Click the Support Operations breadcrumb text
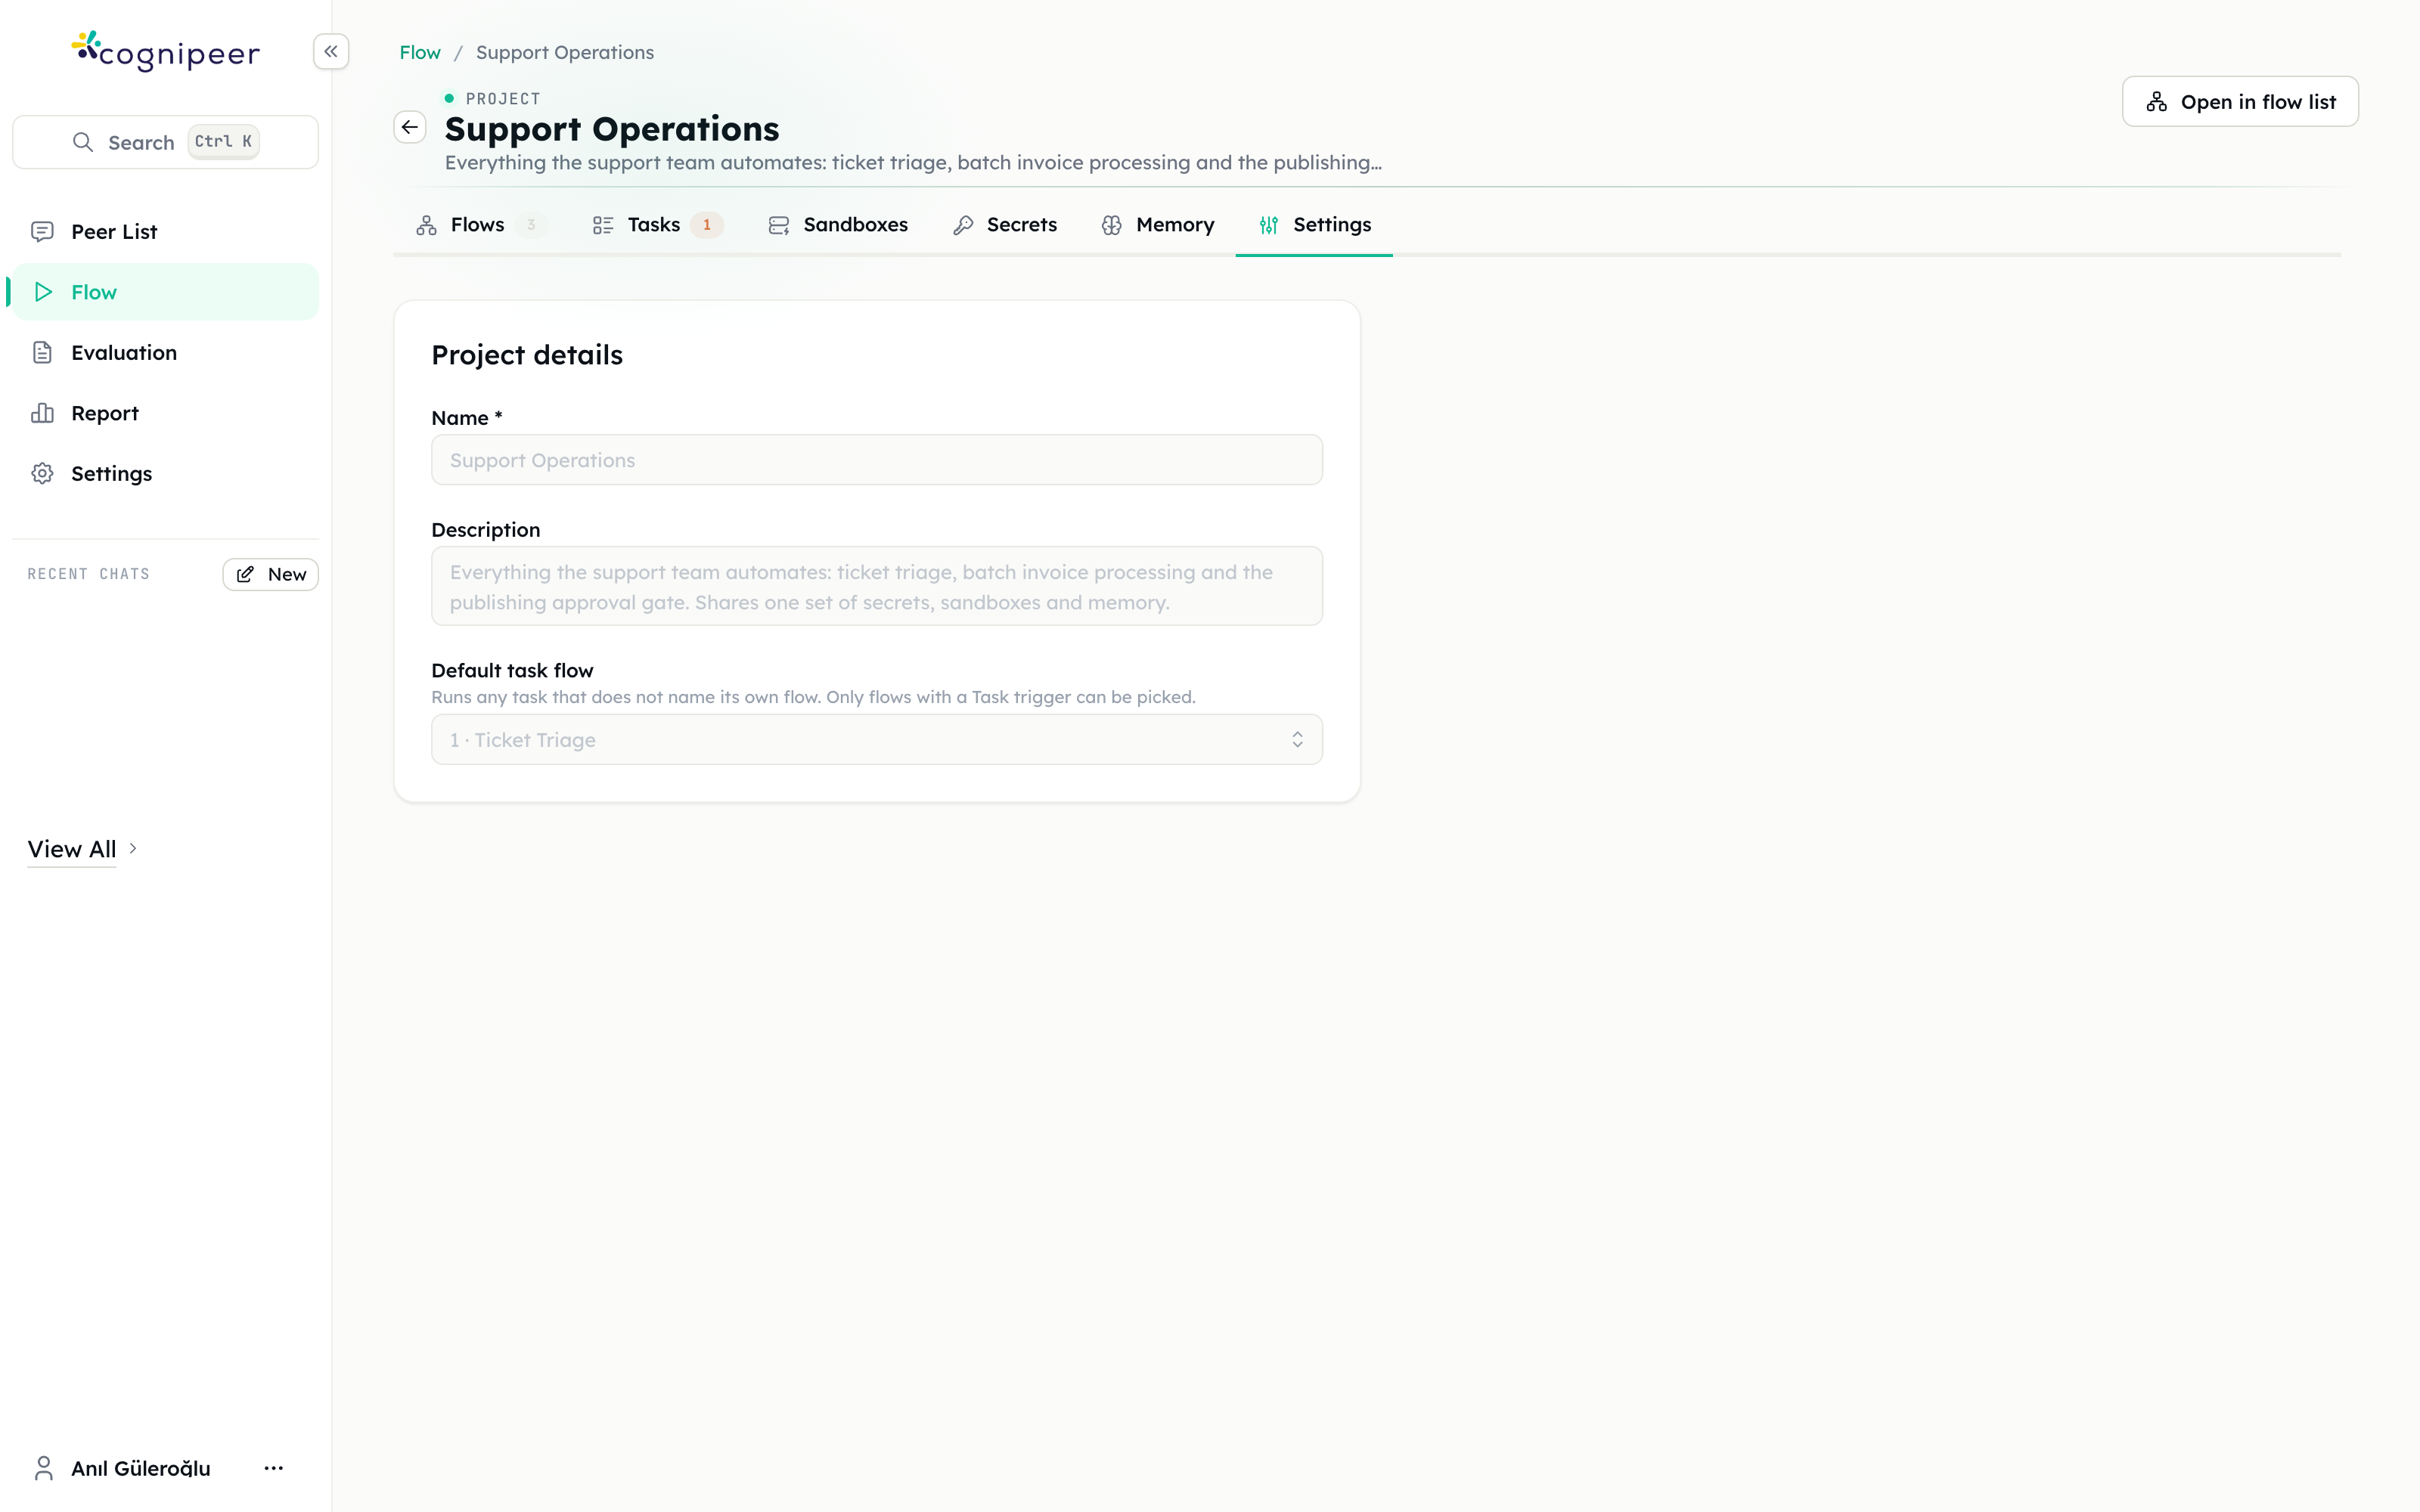Screen dimensions: 2420x1512 coord(565,52)
